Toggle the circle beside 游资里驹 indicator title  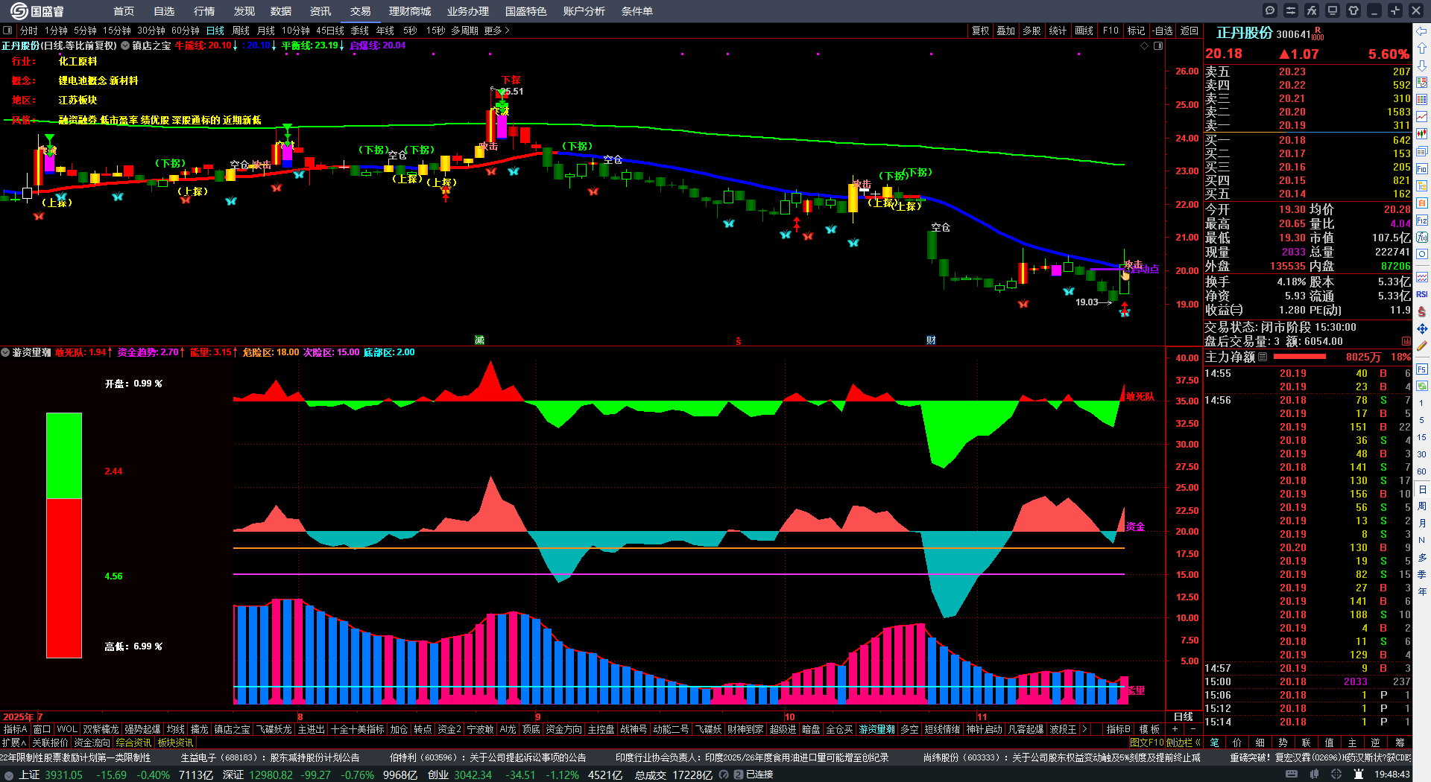click(x=5, y=352)
